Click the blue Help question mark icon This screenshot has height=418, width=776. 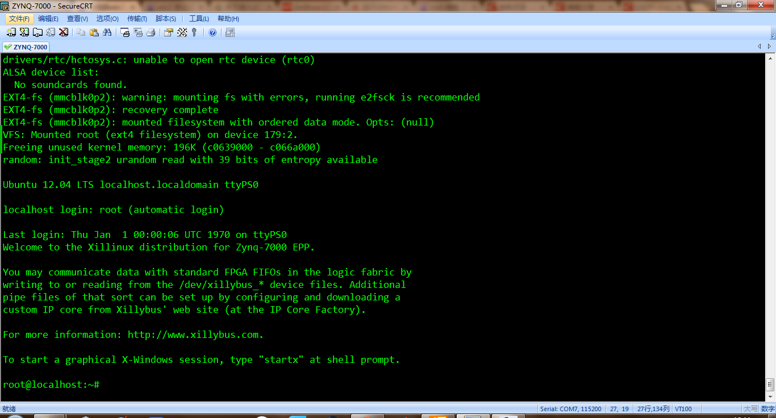tap(212, 32)
